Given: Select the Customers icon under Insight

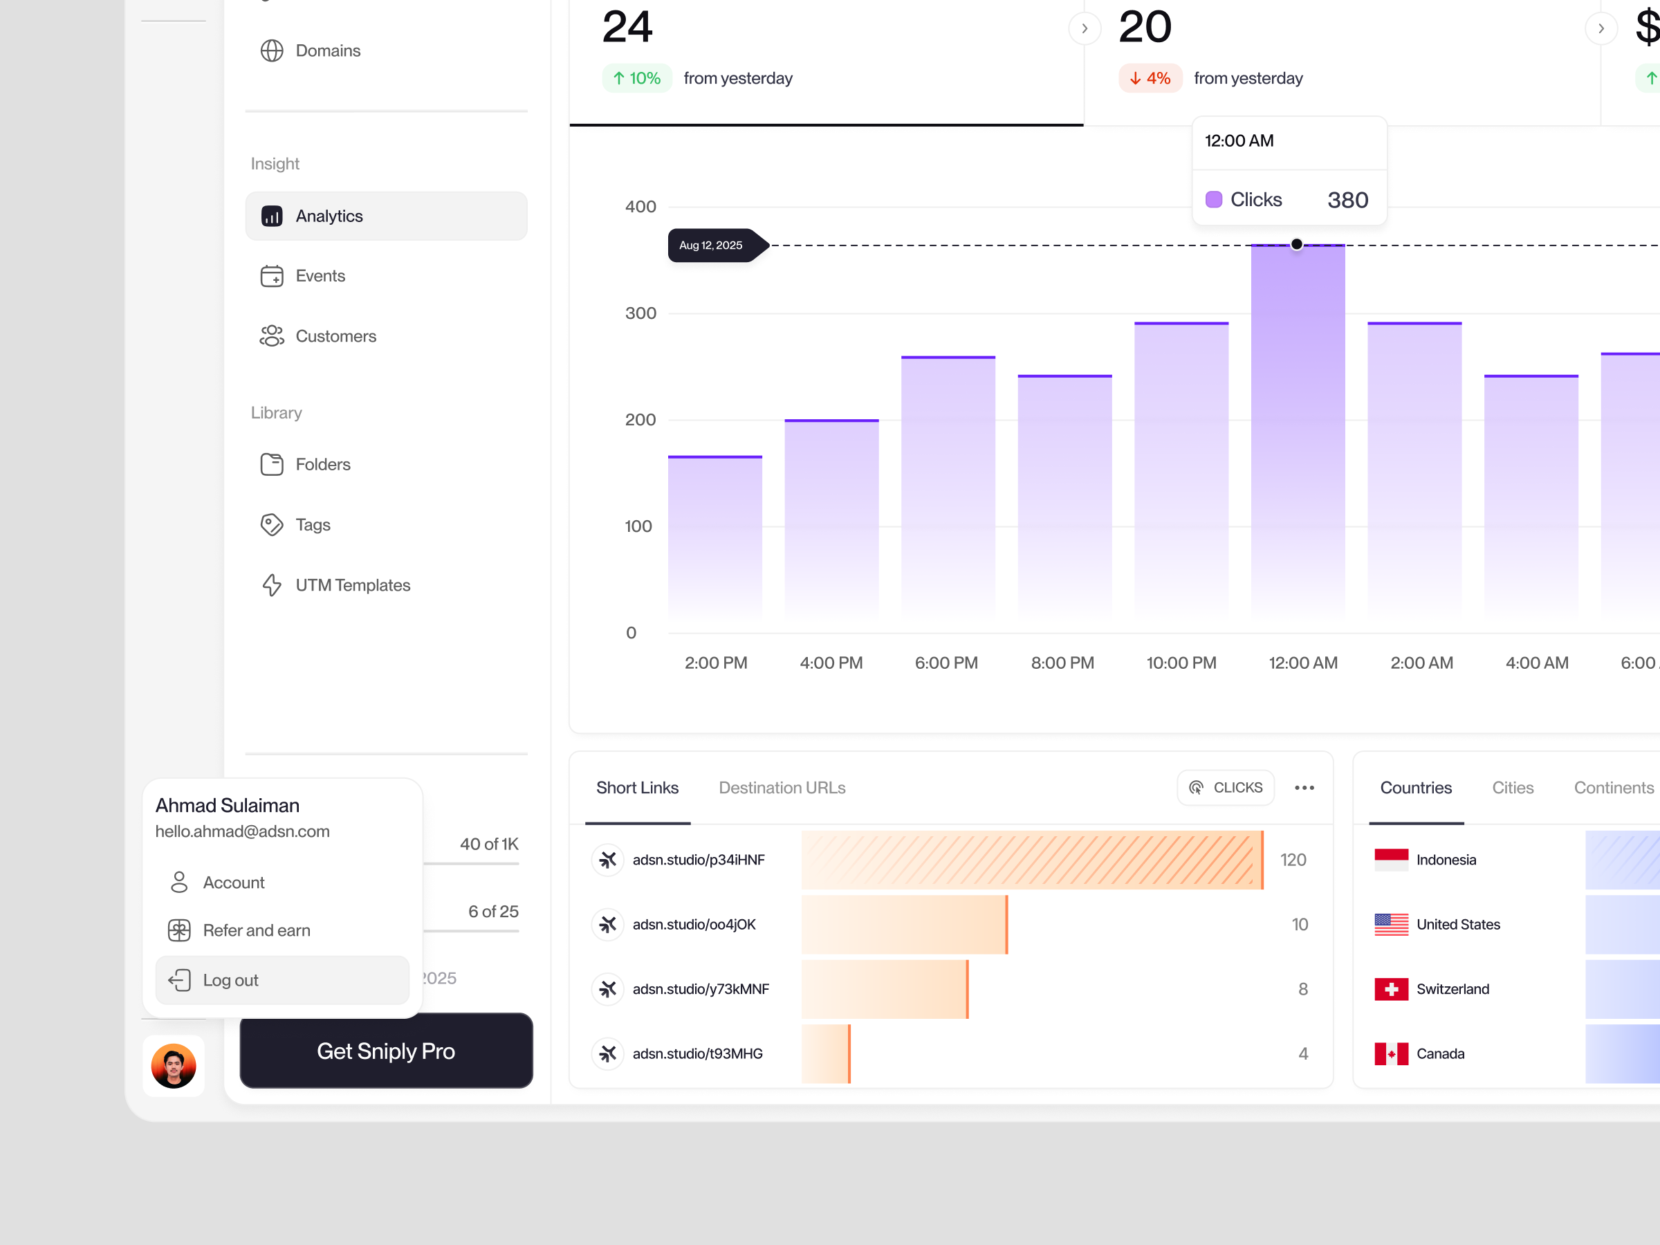Looking at the screenshot, I should pyautogui.click(x=272, y=335).
